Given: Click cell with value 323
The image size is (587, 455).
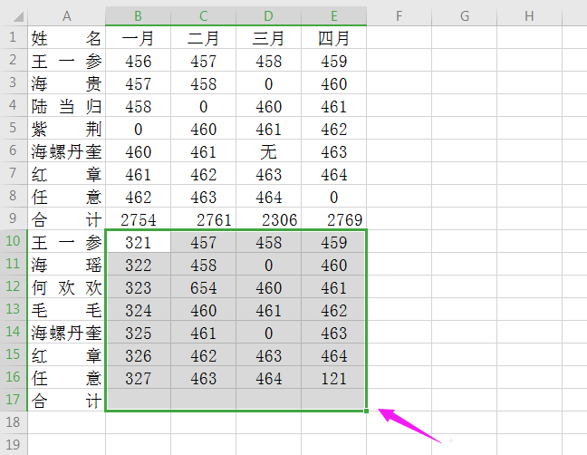Looking at the screenshot, I should click(x=138, y=286).
